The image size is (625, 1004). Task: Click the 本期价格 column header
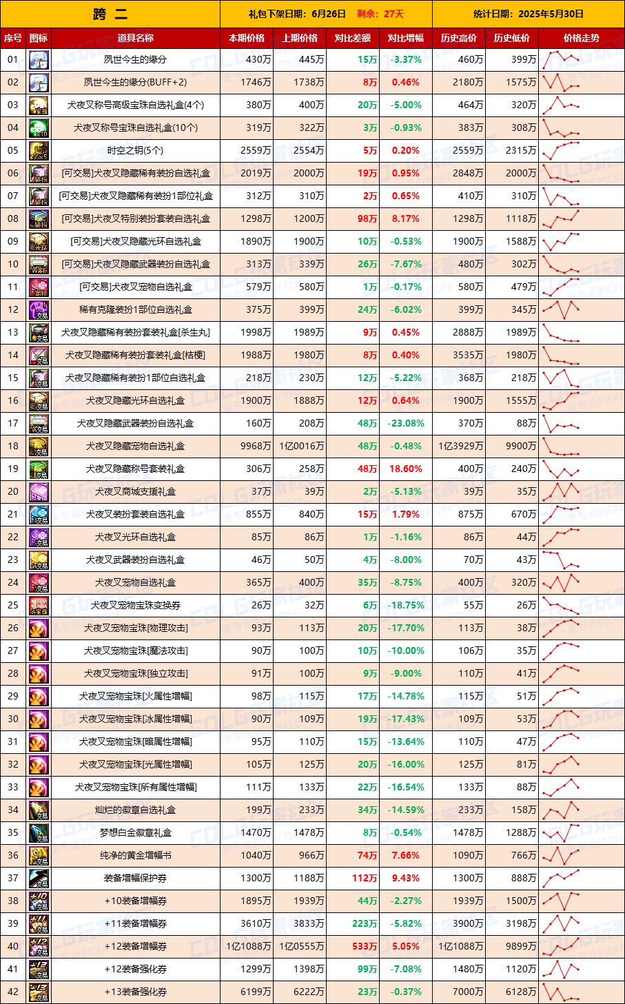[x=247, y=39]
